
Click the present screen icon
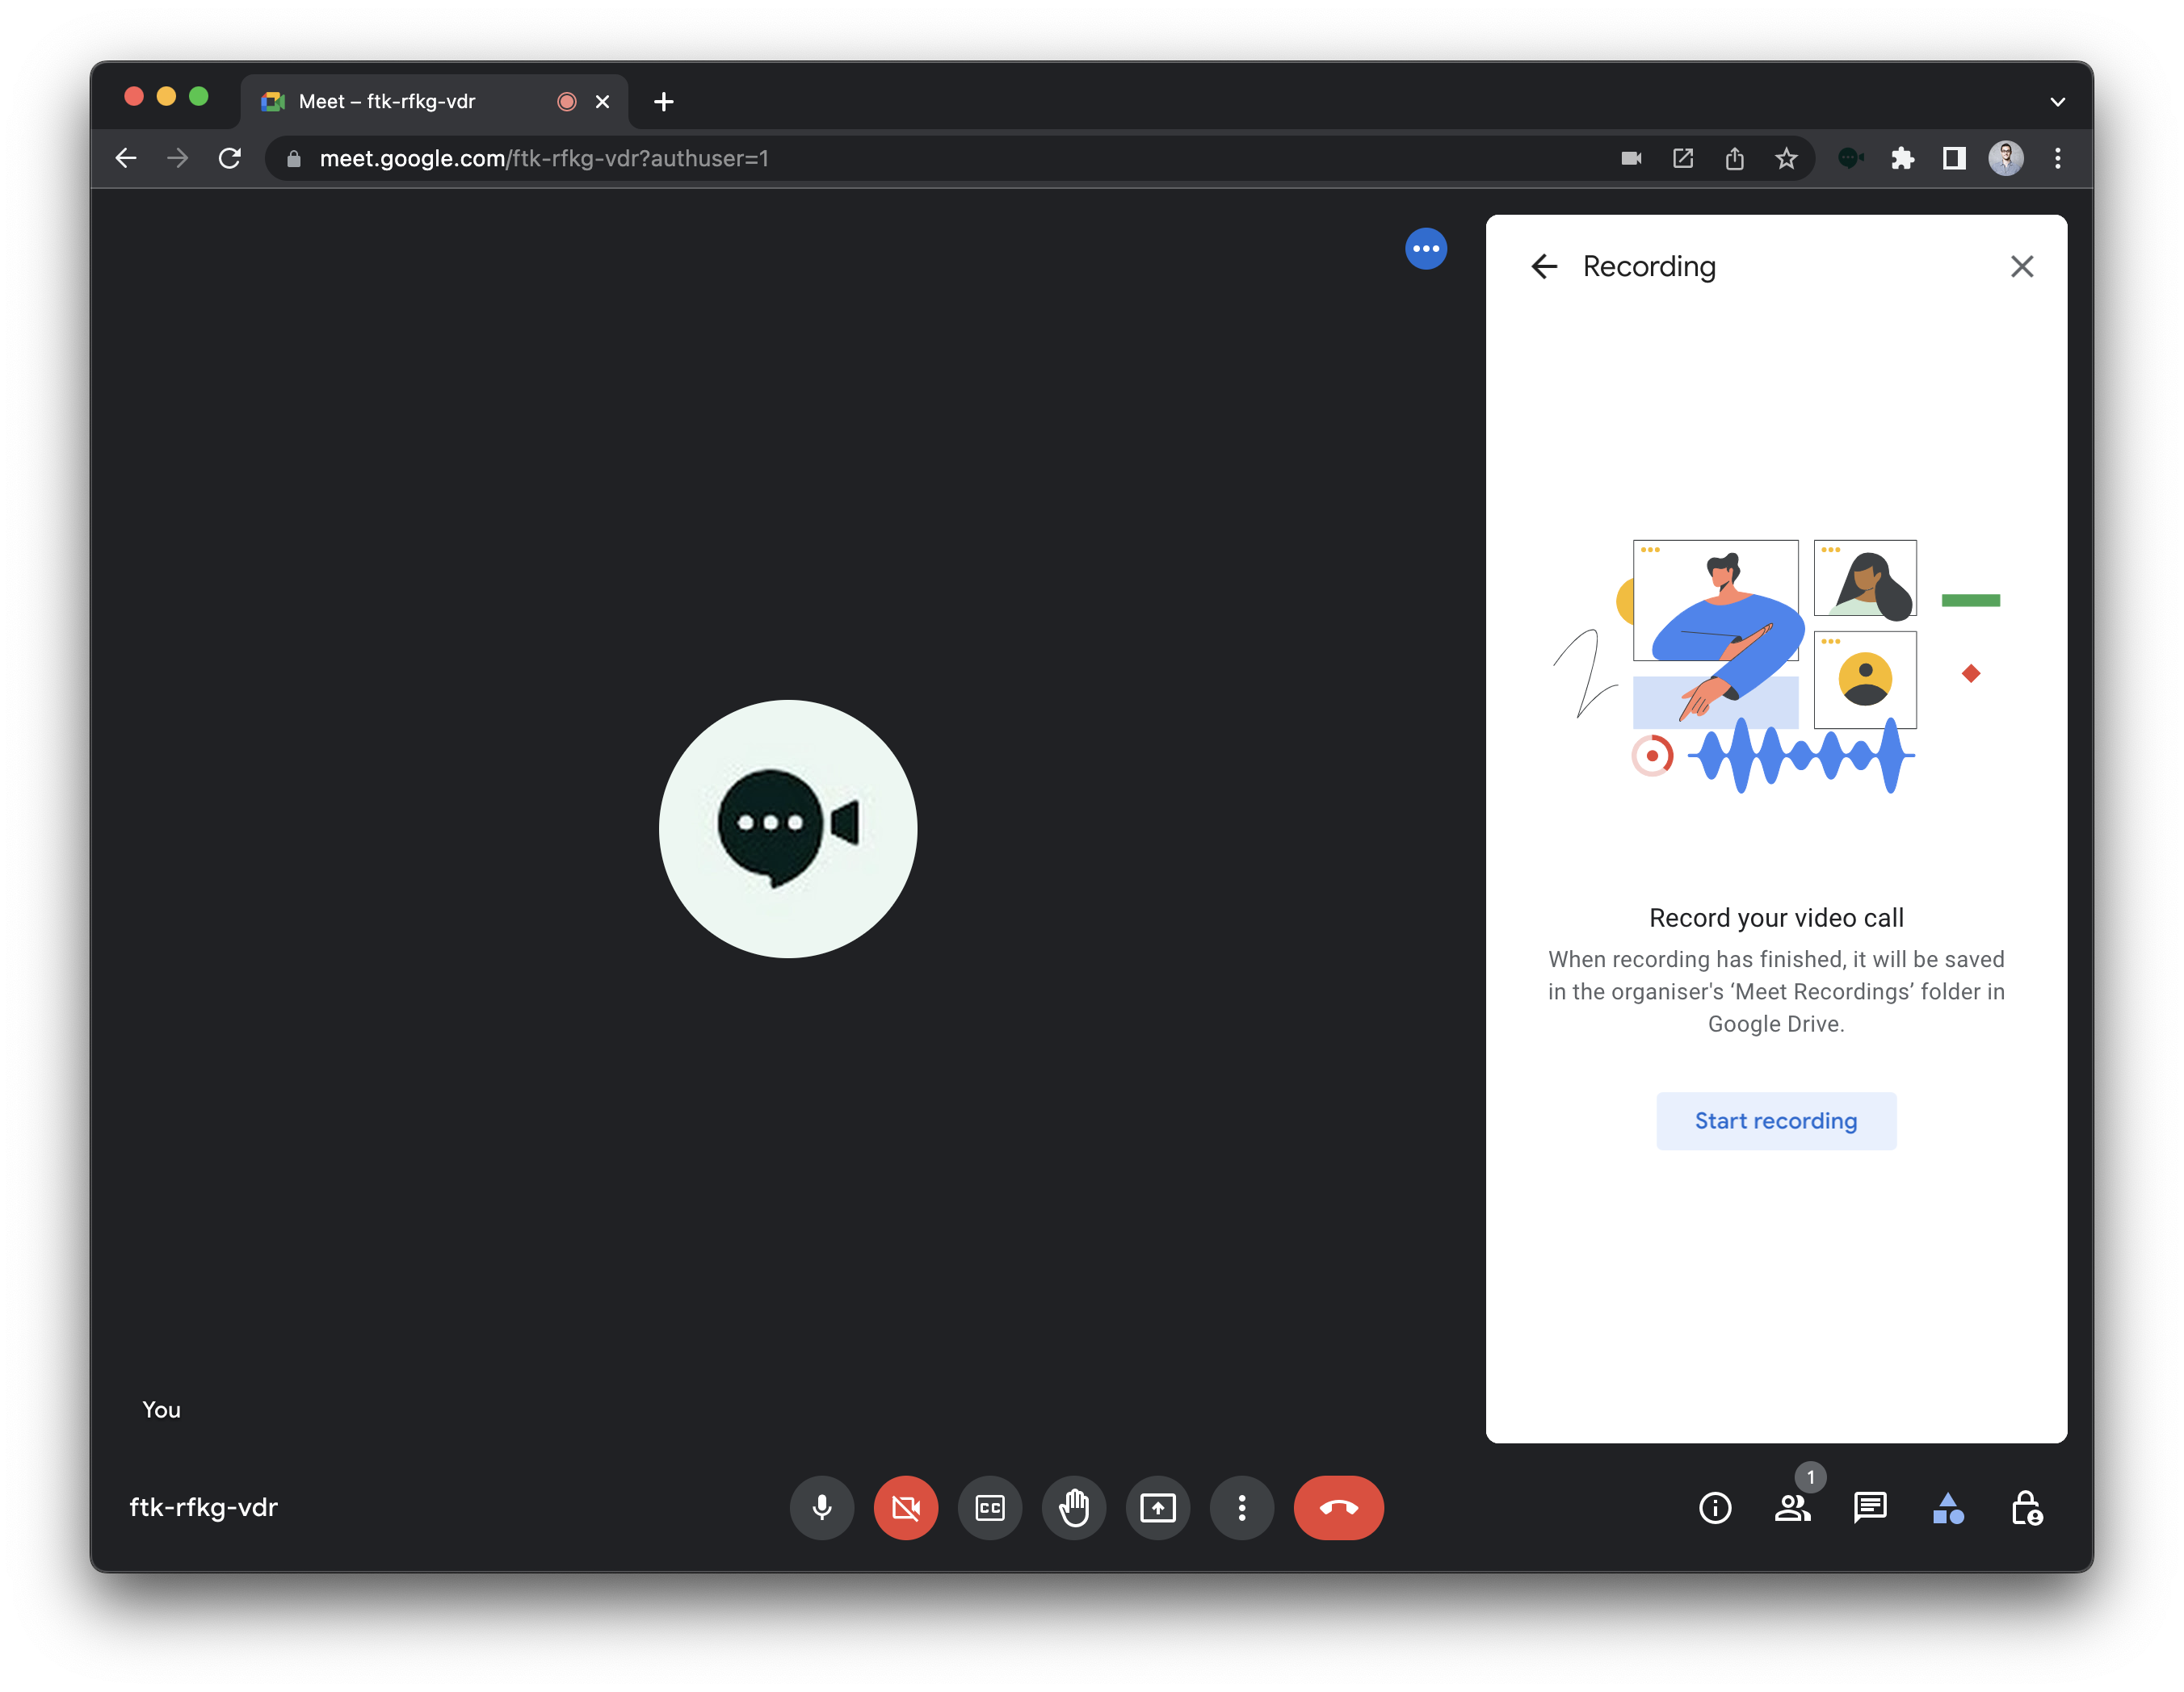pos(1157,1508)
